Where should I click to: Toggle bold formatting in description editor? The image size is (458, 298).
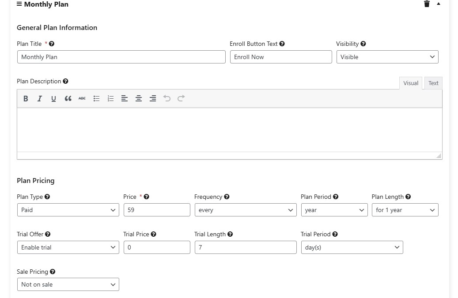(26, 99)
